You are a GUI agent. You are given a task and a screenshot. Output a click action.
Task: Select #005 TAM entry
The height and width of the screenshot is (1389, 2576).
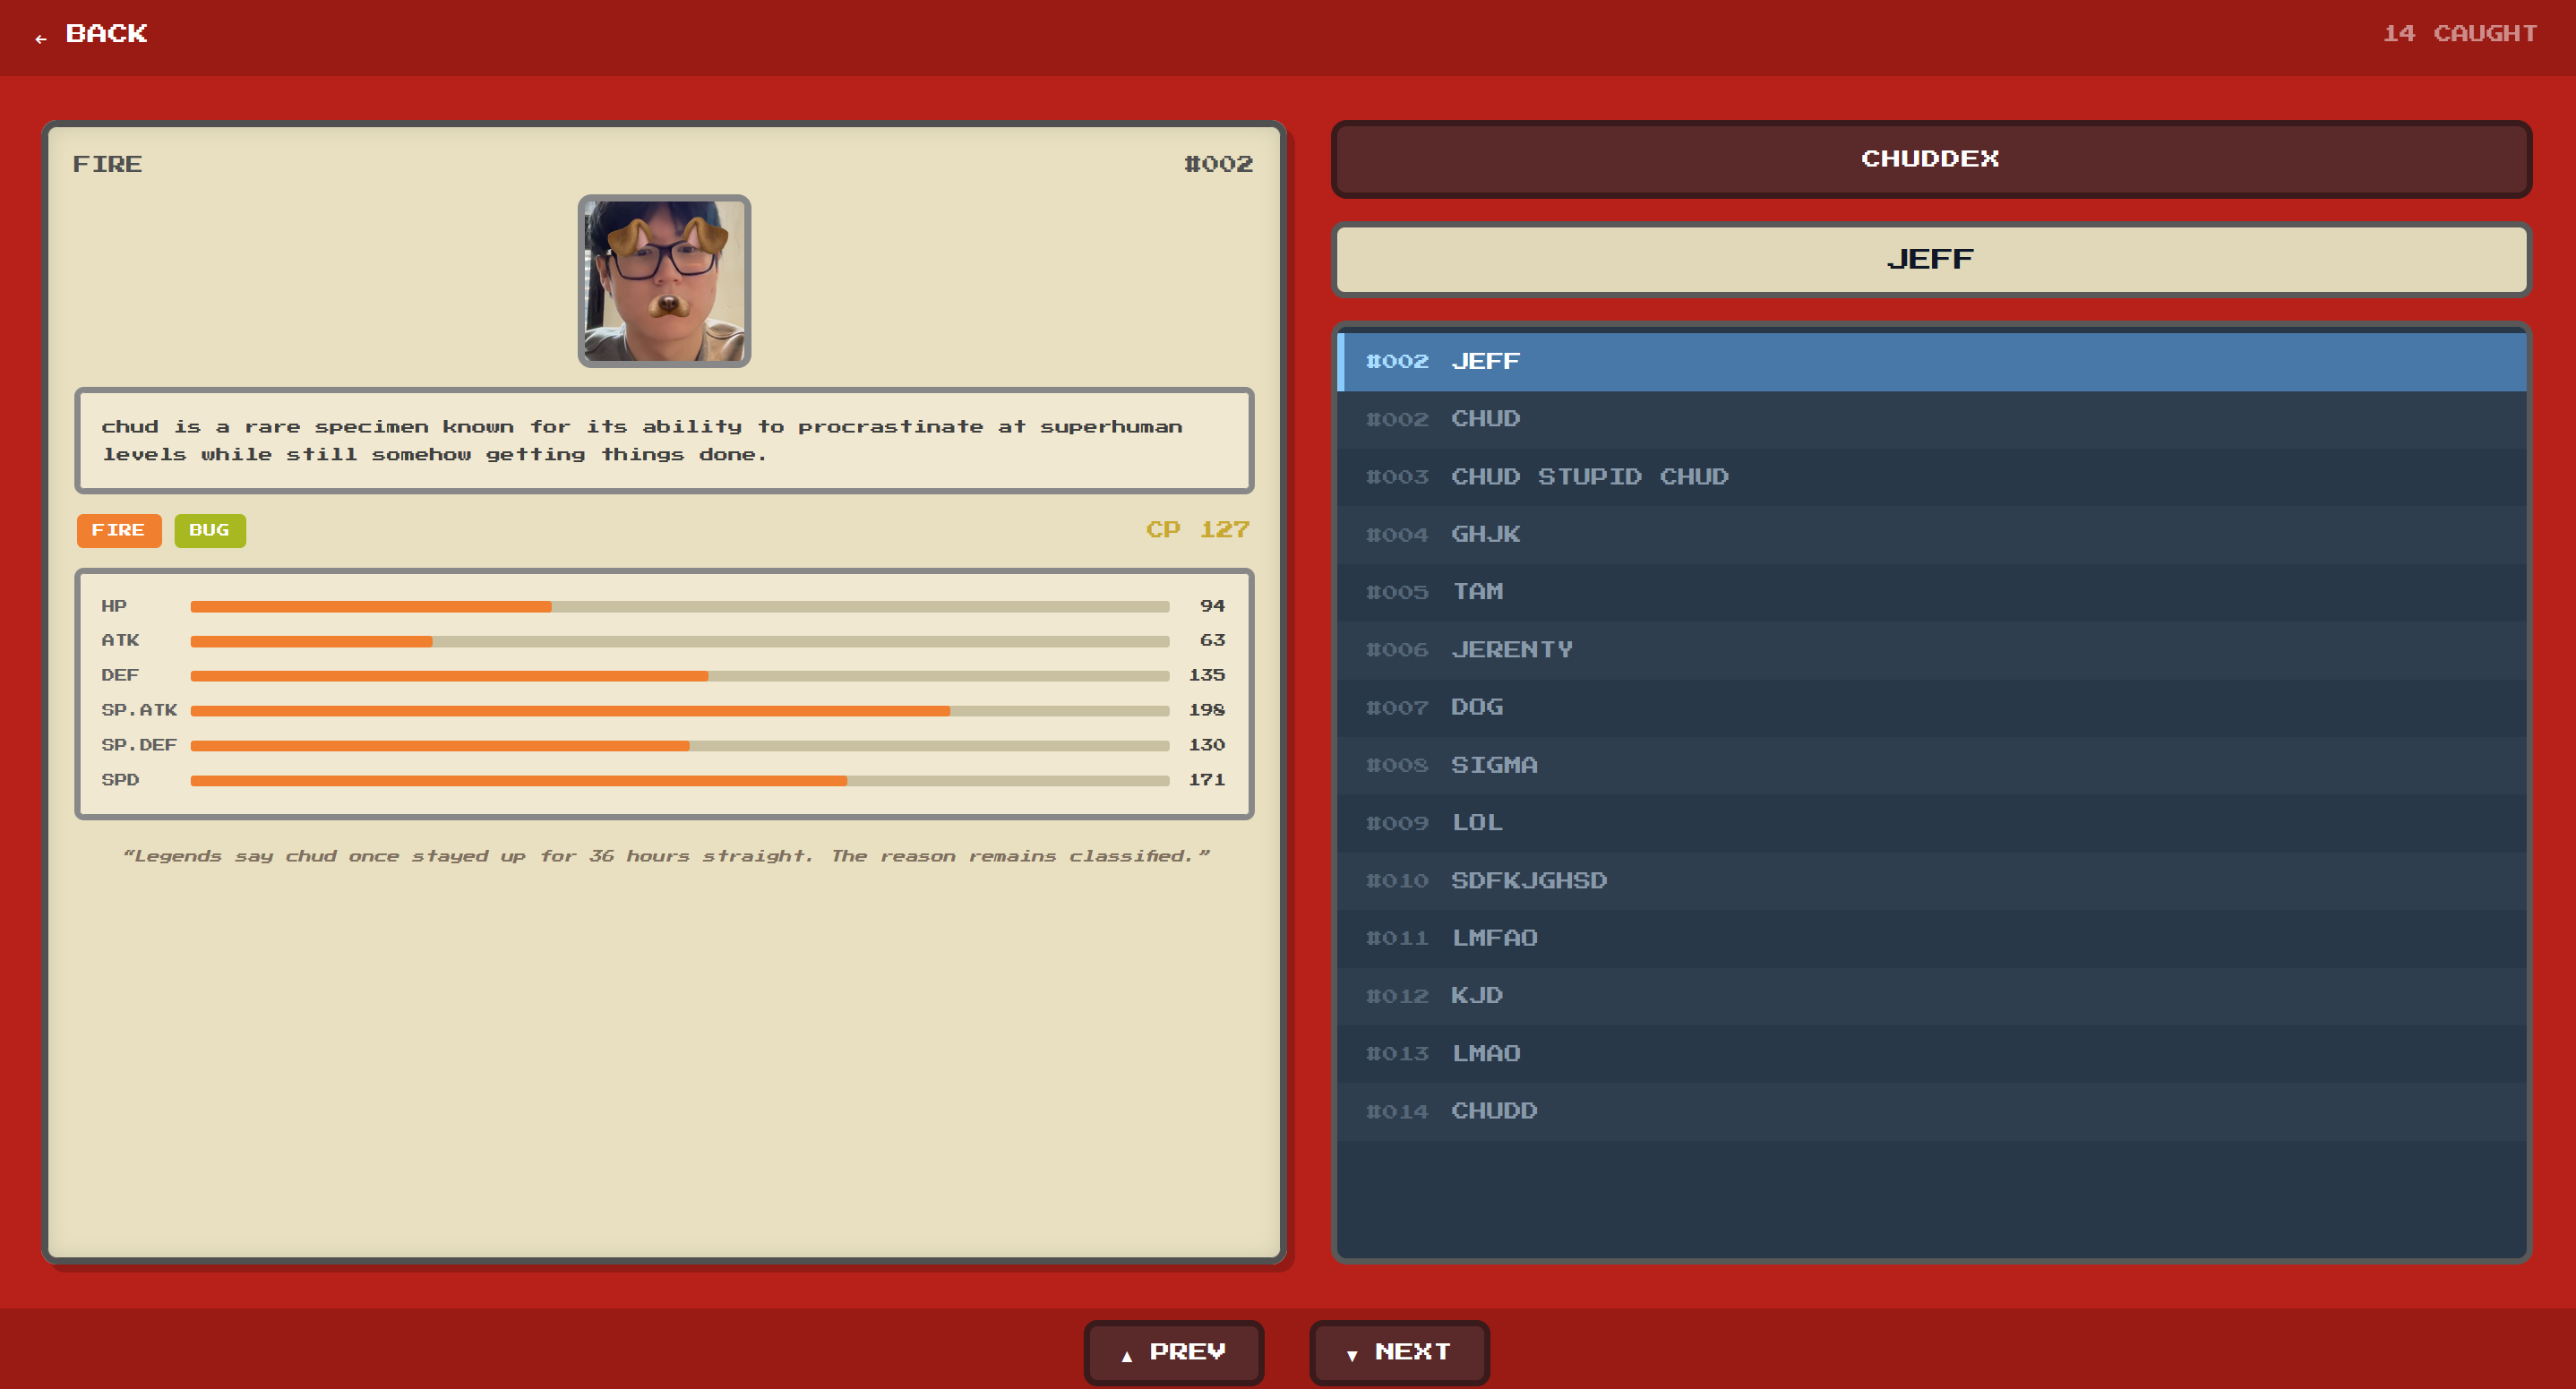coord(1930,592)
